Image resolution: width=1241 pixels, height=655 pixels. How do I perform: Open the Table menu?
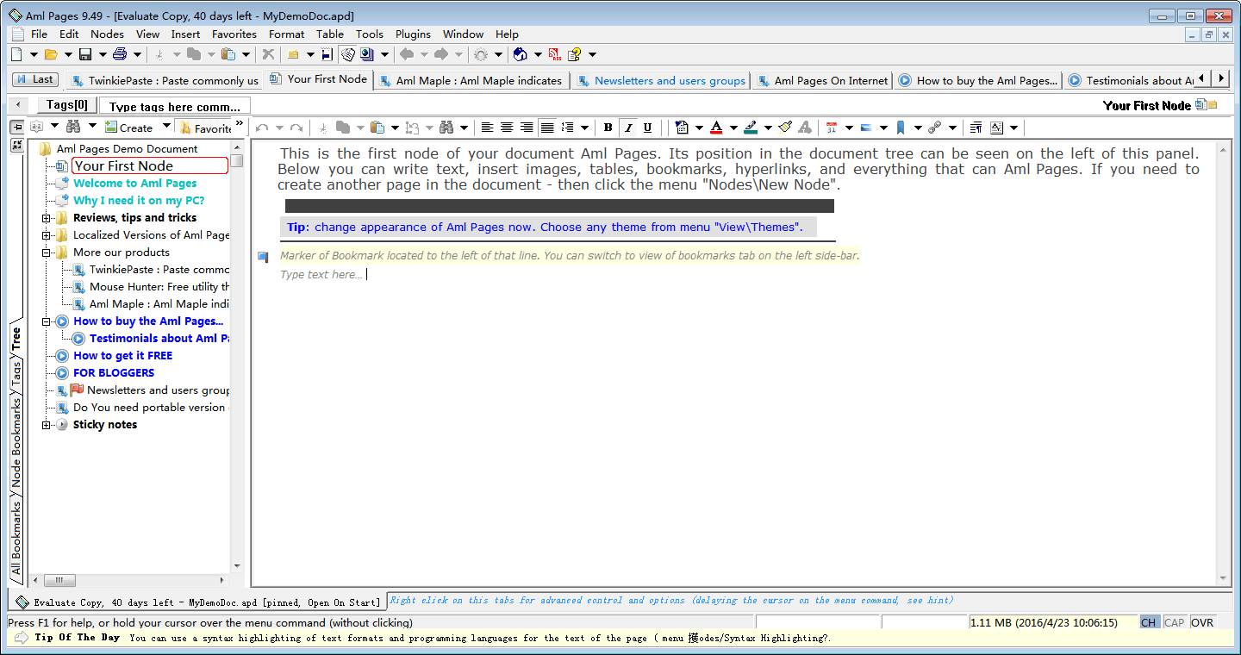click(x=329, y=34)
